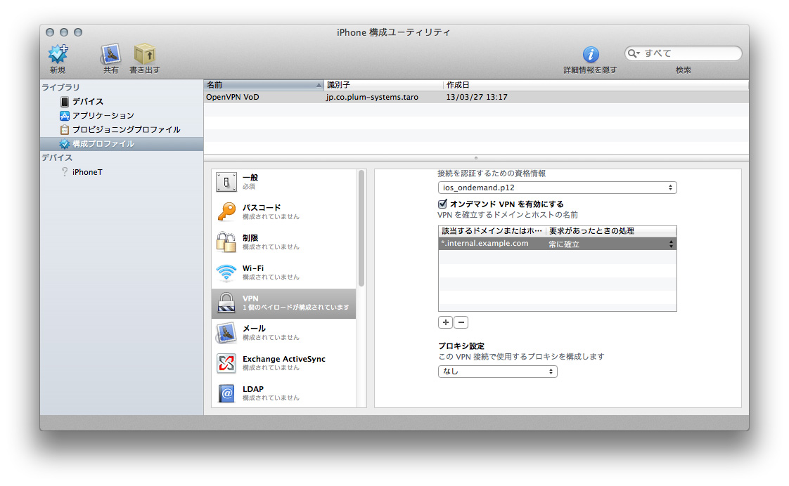Open the Wi-Fi payload icon
789x486 pixels.
(226, 272)
